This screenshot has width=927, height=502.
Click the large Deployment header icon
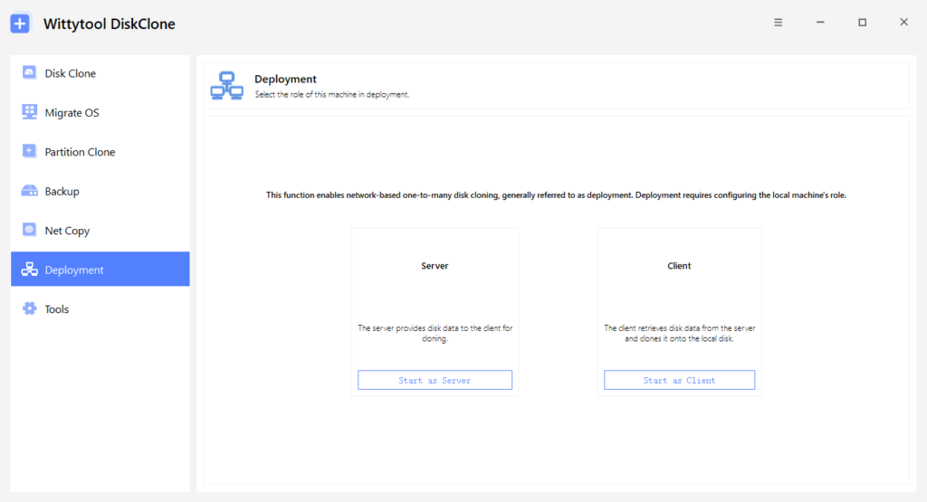point(226,86)
